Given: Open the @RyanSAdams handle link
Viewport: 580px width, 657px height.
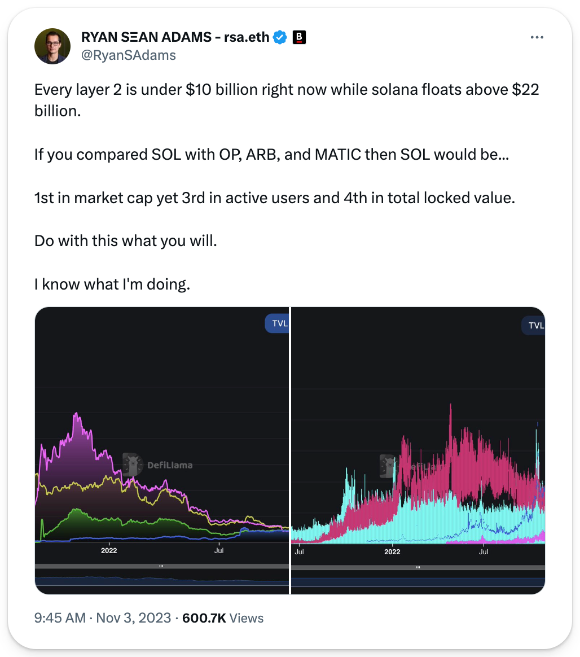Looking at the screenshot, I should tap(129, 55).
